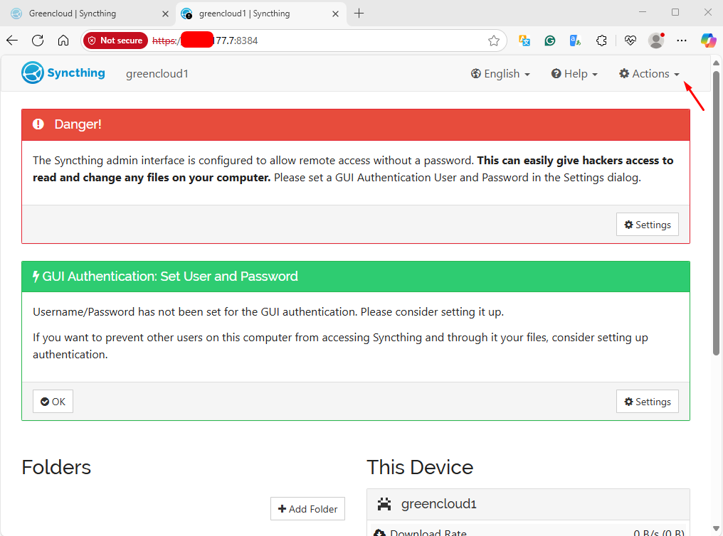Reload the page with the refresh icon
This screenshot has width=723, height=536.
[x=38, y=41]
